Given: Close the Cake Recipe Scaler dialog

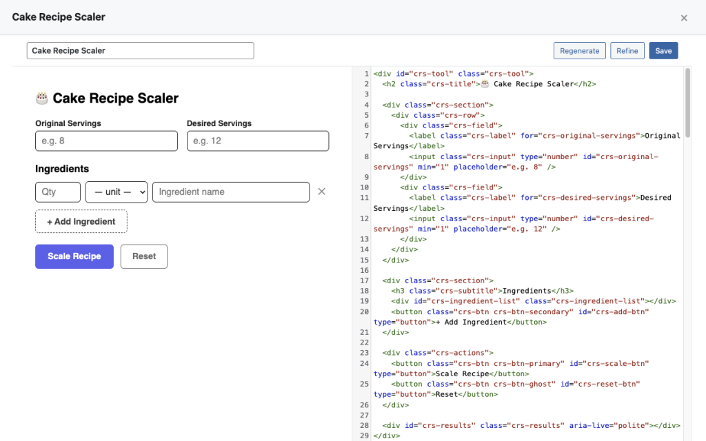Looking at the screenshot, I should (x=684, y=18).
